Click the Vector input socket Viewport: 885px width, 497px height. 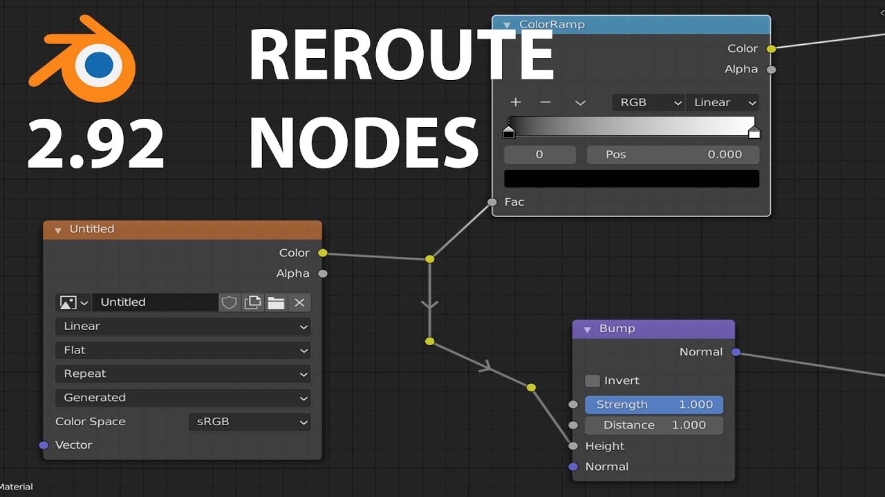(44, 445)
